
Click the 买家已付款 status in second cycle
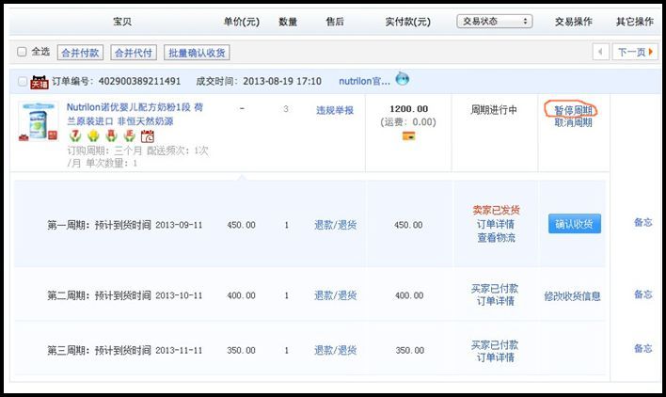tap(495, 289)
